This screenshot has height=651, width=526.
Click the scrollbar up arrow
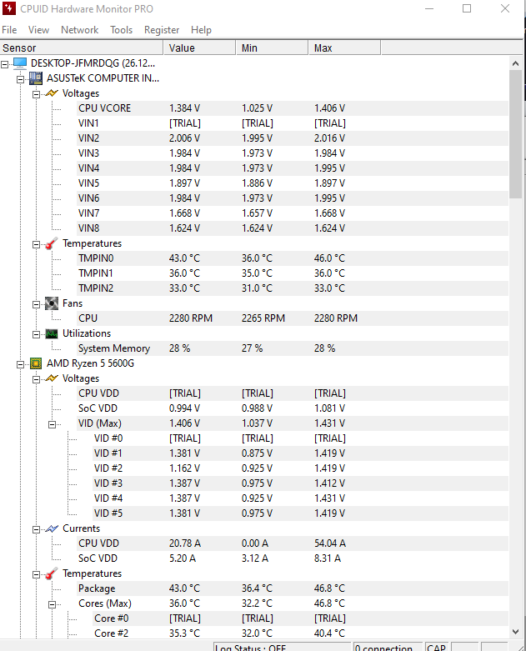pyautogui.click(x=516, y=63)
